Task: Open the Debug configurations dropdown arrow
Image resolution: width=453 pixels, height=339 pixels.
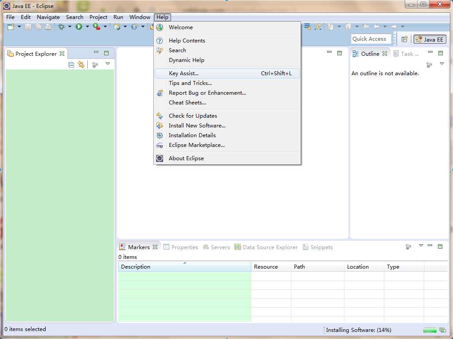Action: coord(70,27)
